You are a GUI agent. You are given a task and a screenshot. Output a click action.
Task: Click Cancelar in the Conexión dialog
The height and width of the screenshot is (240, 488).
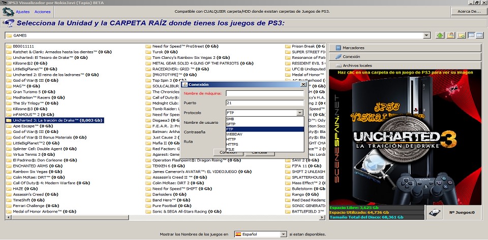click(260, 153)
